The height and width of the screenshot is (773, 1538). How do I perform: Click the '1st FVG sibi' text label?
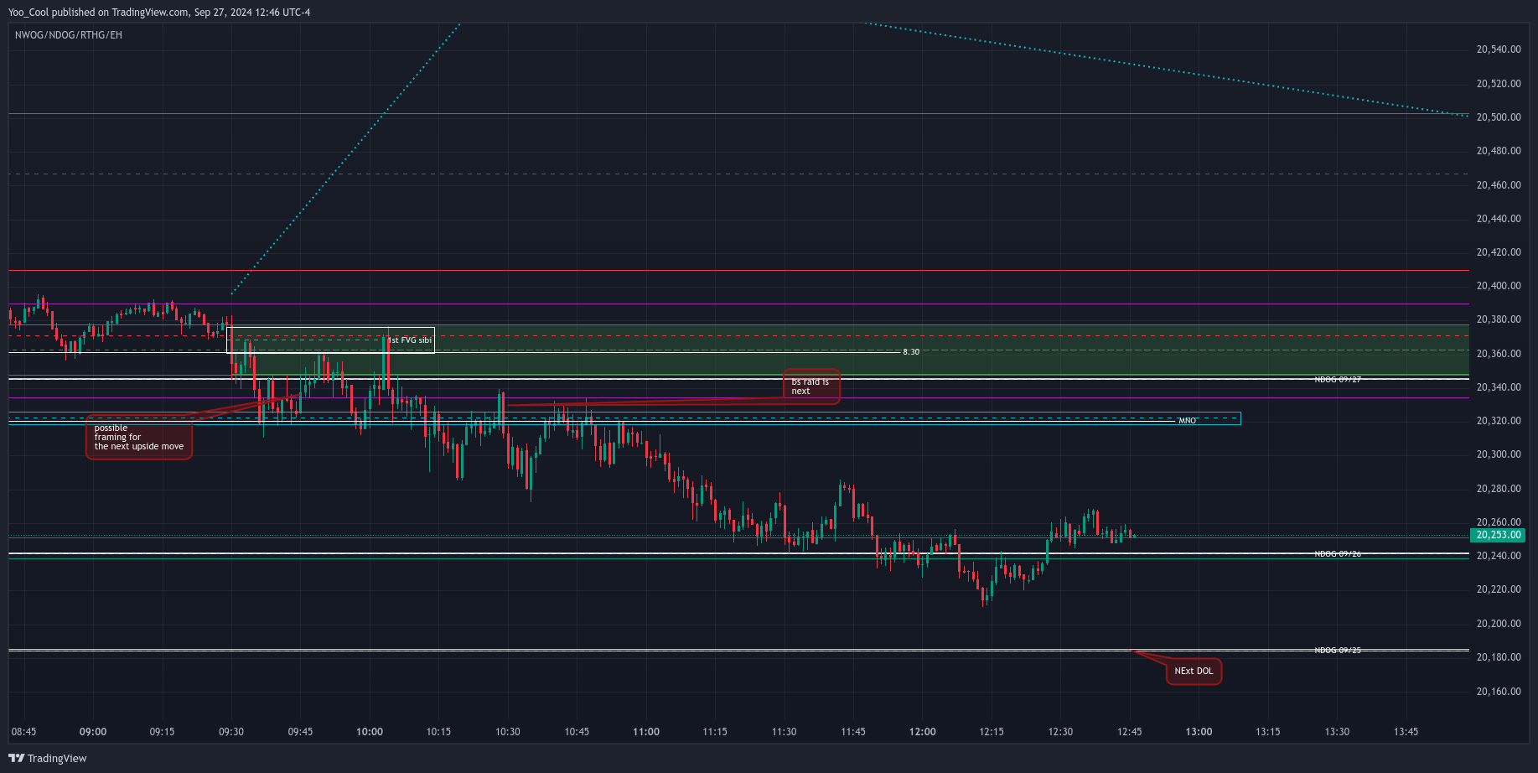[x=410, y=340]
